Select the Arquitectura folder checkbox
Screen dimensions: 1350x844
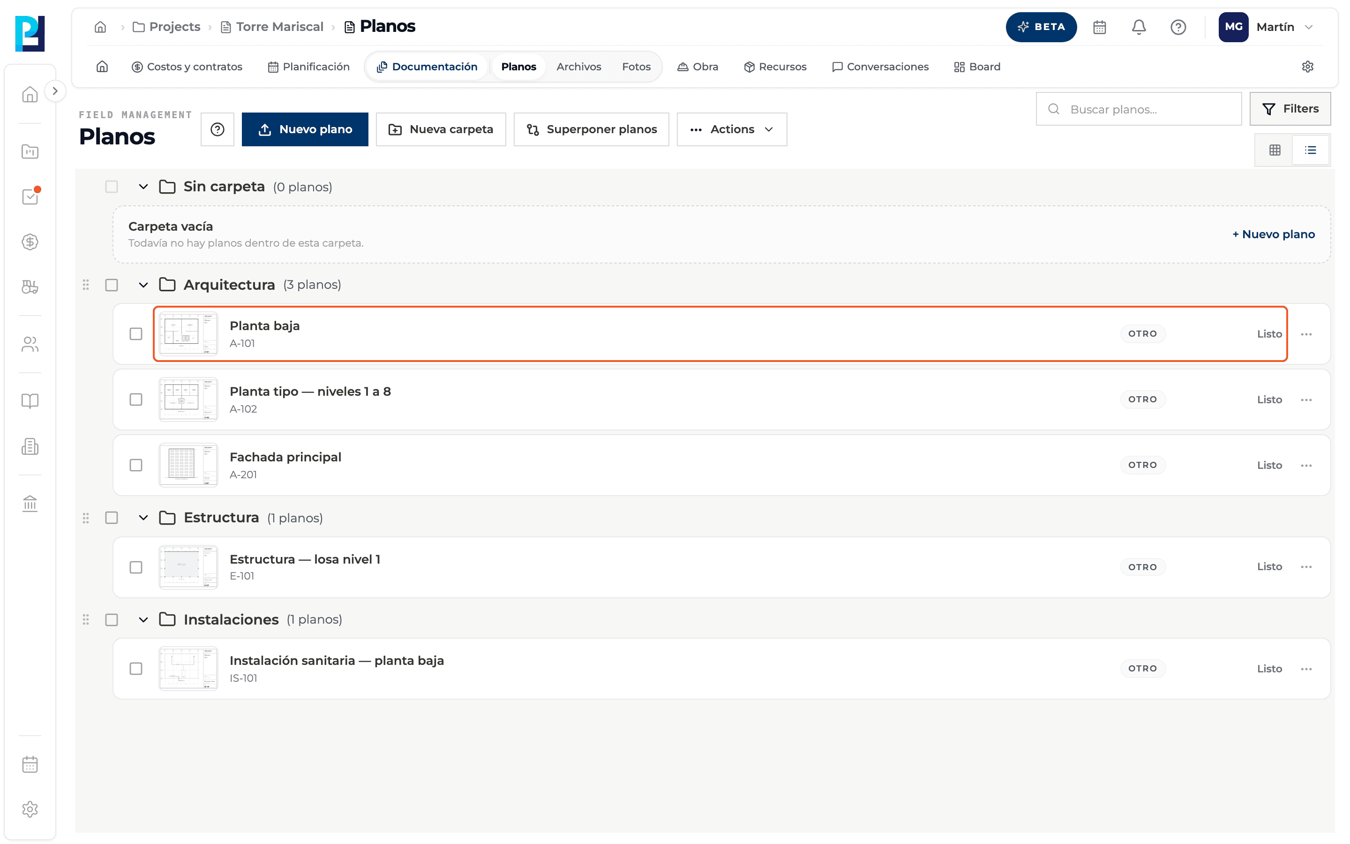[x=112, y=285]
